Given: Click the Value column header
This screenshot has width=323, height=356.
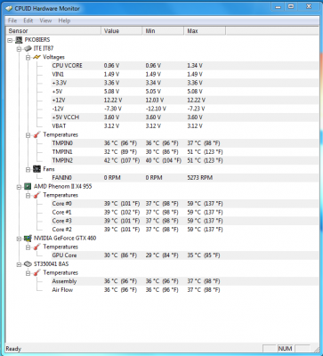Looking at the screenshot, I should (x=122, y=31).
